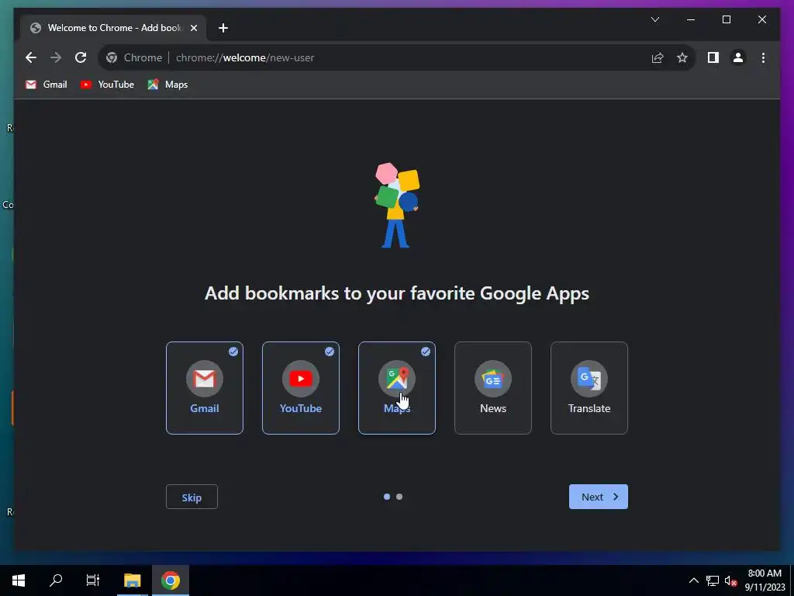Select the Welcome to Chrome tab
Image resolution: width=794 pixels, height=596 pixels.
(x=113, y=28)
